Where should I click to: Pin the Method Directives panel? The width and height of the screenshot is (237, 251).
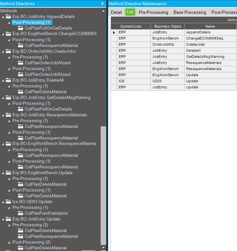tap(103, 4)
